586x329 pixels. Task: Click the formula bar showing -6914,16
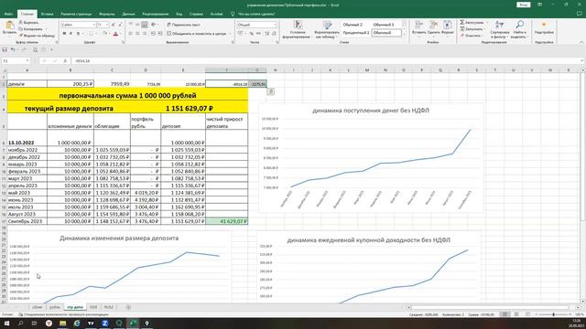[x=325, y=61]
